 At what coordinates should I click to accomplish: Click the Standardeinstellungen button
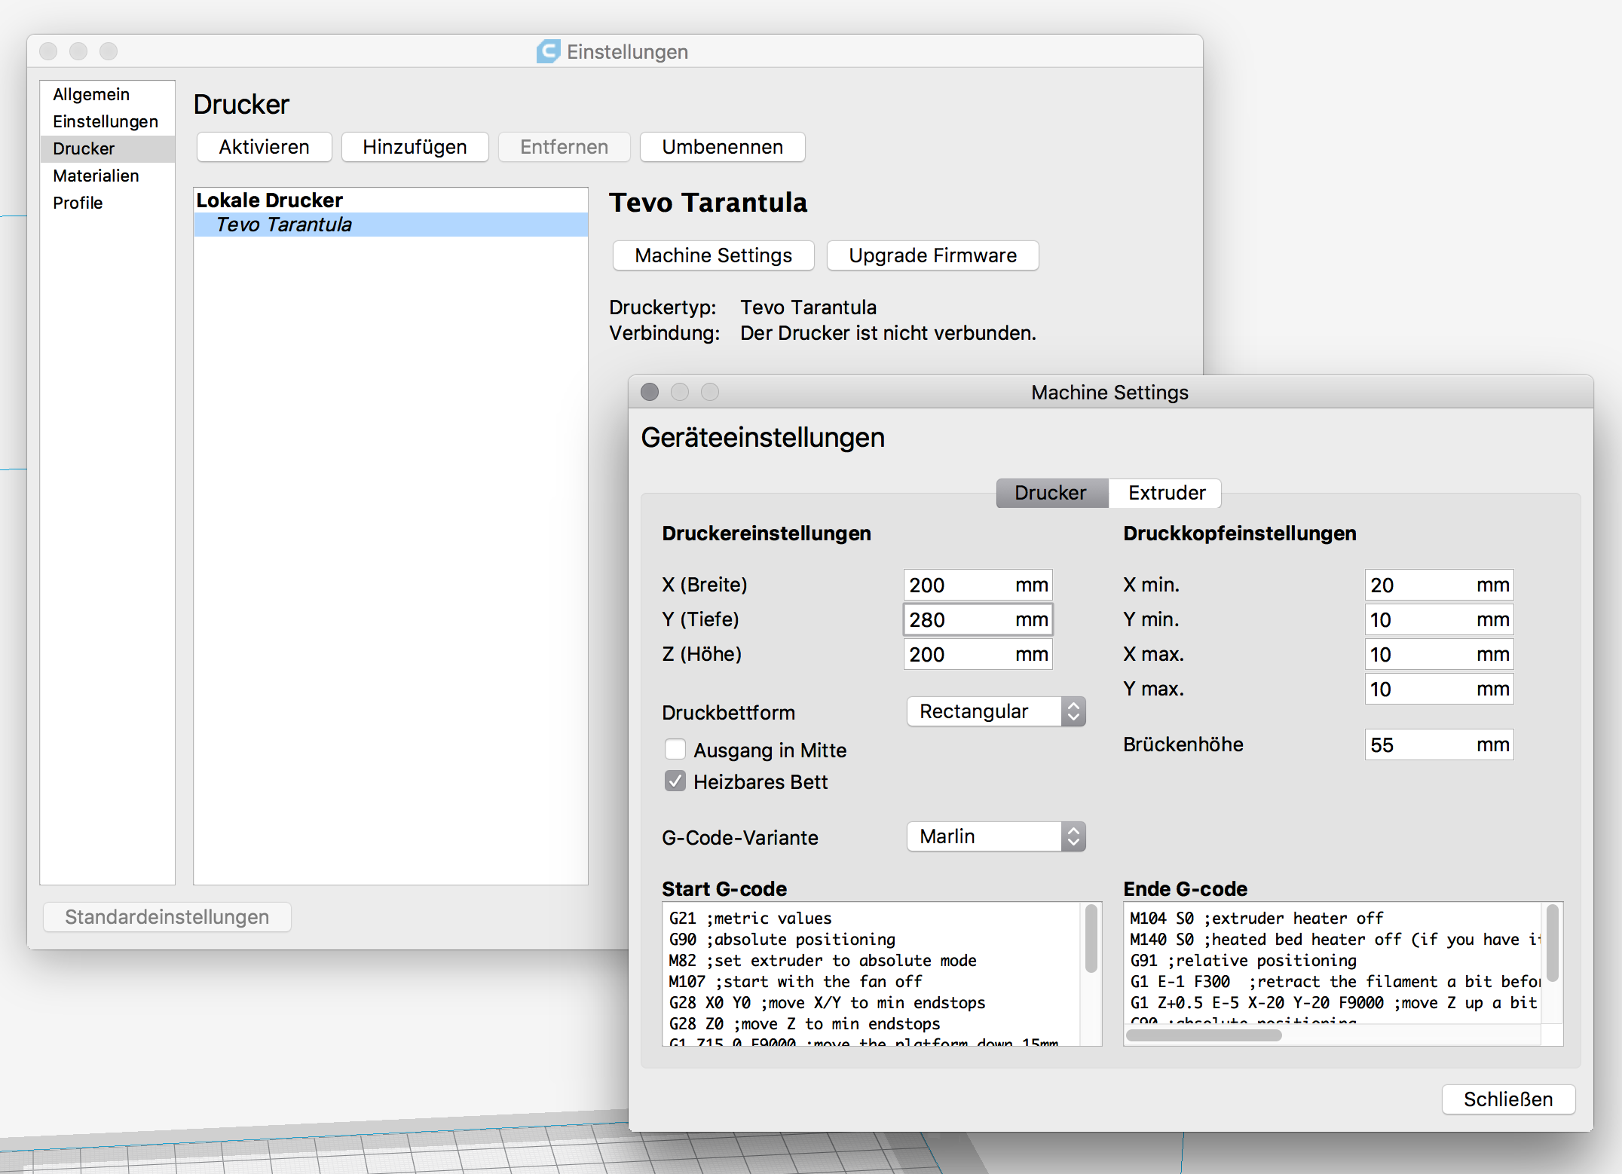tap(167, 917)
